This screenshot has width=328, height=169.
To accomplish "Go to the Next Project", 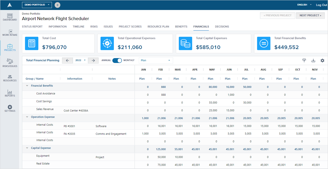I will [310, 16].
